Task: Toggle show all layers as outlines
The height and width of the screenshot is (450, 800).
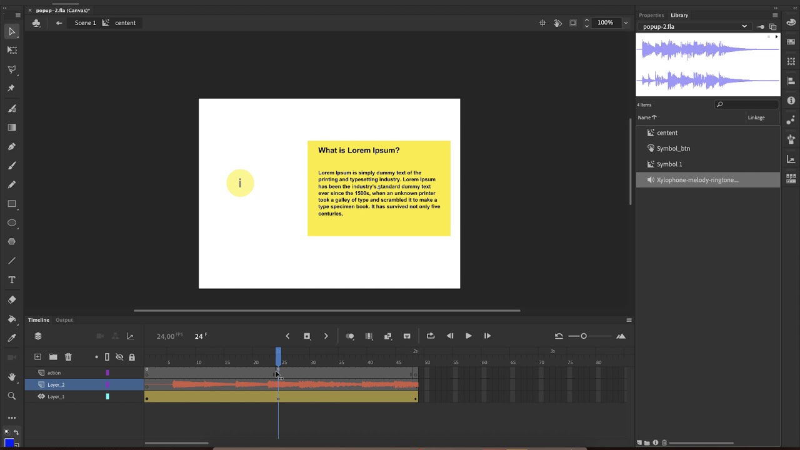Action: 107,357
